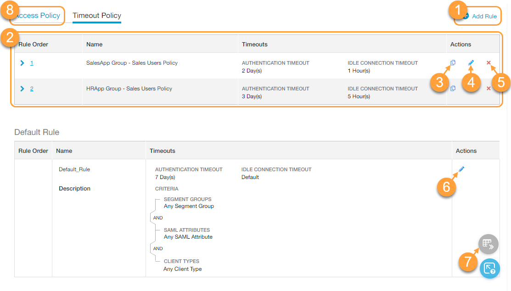Click the 5 Hour(s) idle timeout value
This screenshot has height=291, width=511.
[x=359, y=96]
